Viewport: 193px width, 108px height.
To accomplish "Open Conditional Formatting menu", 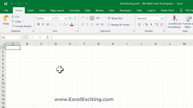I will pyautogui.click(x=175, y=22).
